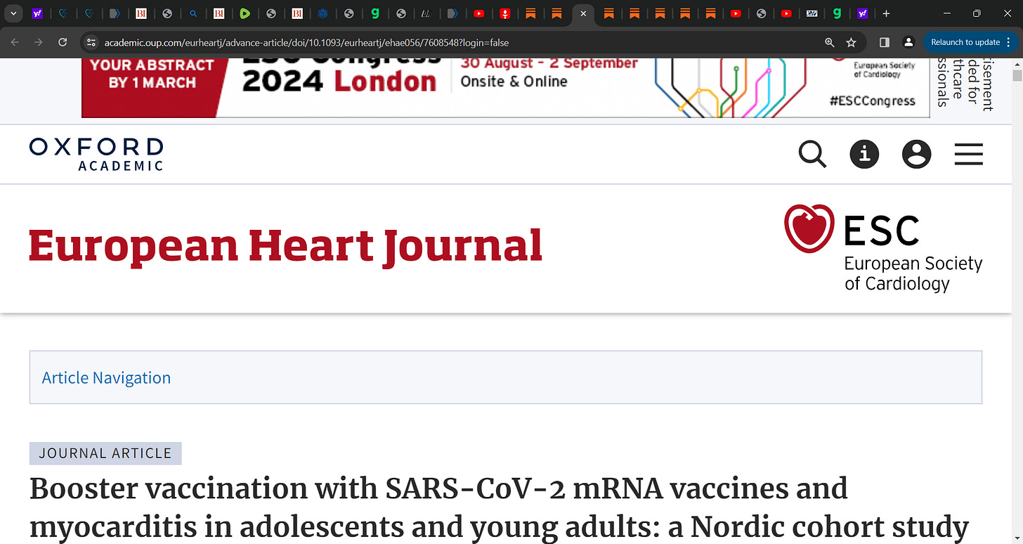Go to European Heart Journal home
The width and height of the screenshot is (1023, 544).
285,246
